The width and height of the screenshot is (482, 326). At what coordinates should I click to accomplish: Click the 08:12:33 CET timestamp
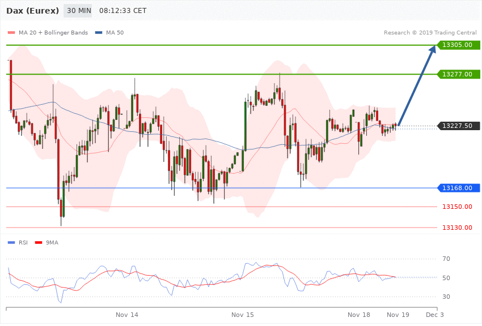click(x=122, y=11)
